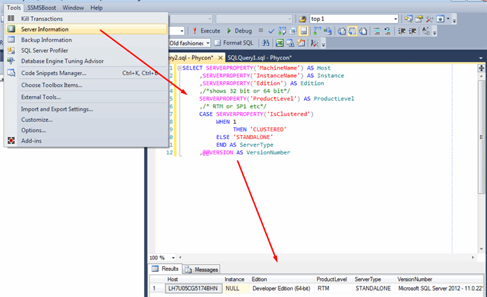Image resolution: width=487 pixels, height=297 pixels.
Task: Open Code Snippets Manager entry
Action: (x=86, y=73)
